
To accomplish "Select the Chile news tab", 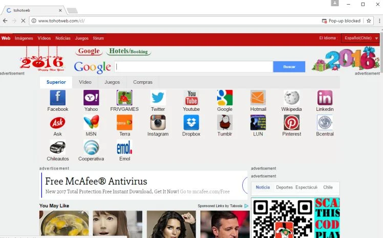I will 328,187.
